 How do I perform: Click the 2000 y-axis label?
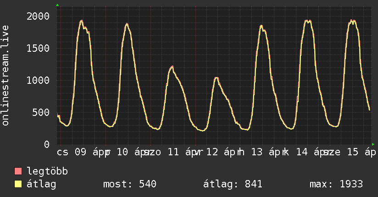(38, 16)
